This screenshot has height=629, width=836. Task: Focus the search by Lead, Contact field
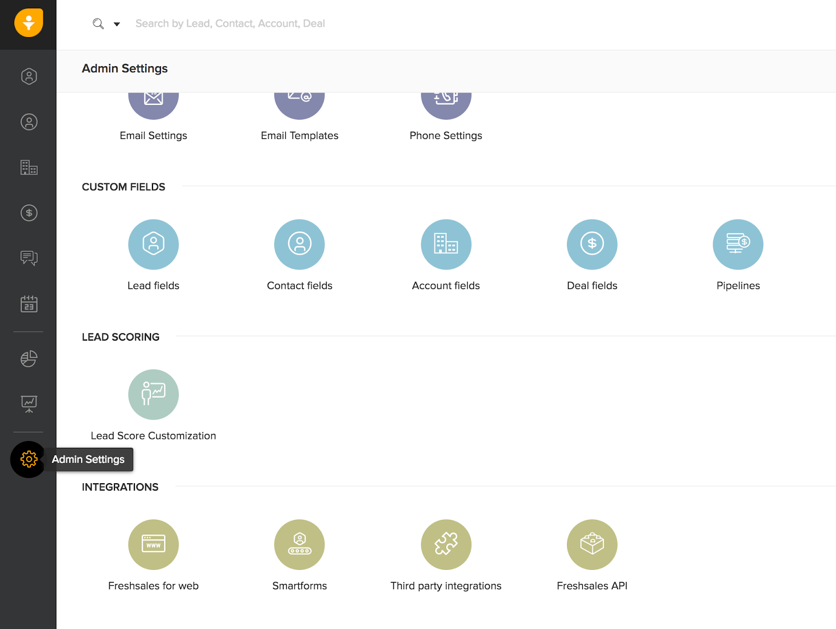coord(230,24)
